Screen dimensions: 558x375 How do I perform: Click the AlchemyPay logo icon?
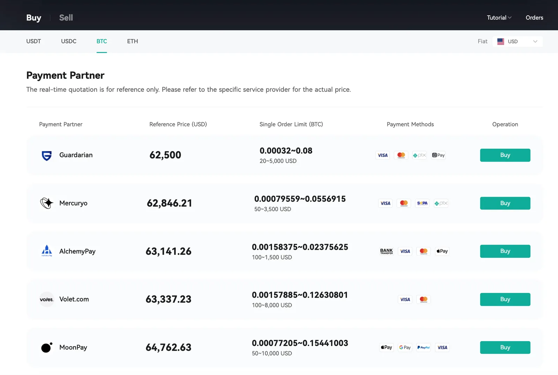tap(47, 251)
